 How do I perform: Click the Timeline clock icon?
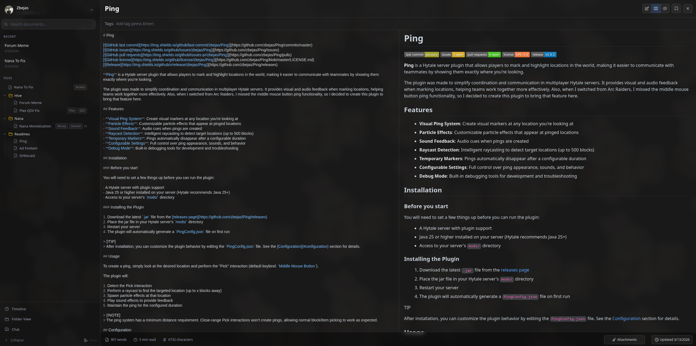(7, 309)
